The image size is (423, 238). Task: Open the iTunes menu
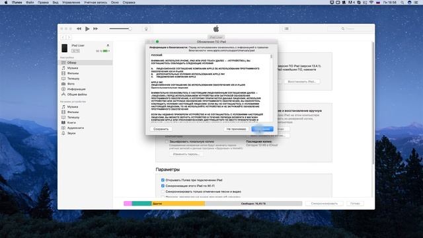point(17,3)
